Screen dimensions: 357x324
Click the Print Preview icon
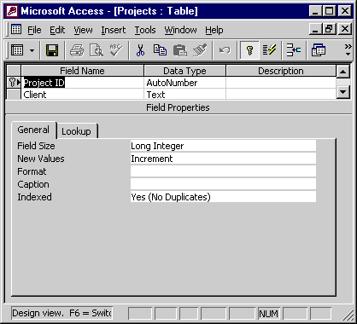click(97, 50)
